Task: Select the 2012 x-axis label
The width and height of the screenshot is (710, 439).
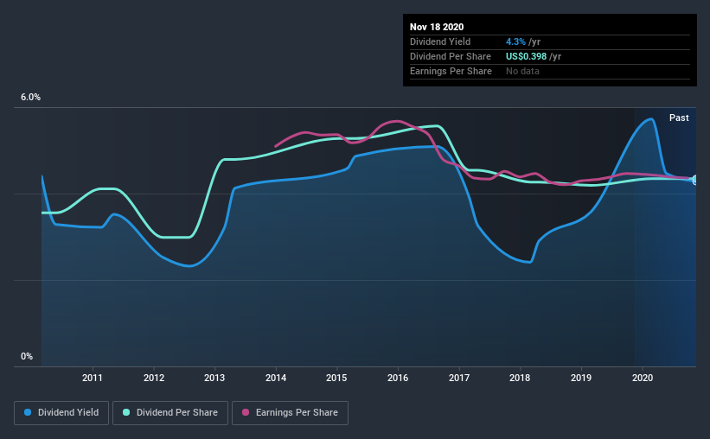Action: click(x=154, y=378)
